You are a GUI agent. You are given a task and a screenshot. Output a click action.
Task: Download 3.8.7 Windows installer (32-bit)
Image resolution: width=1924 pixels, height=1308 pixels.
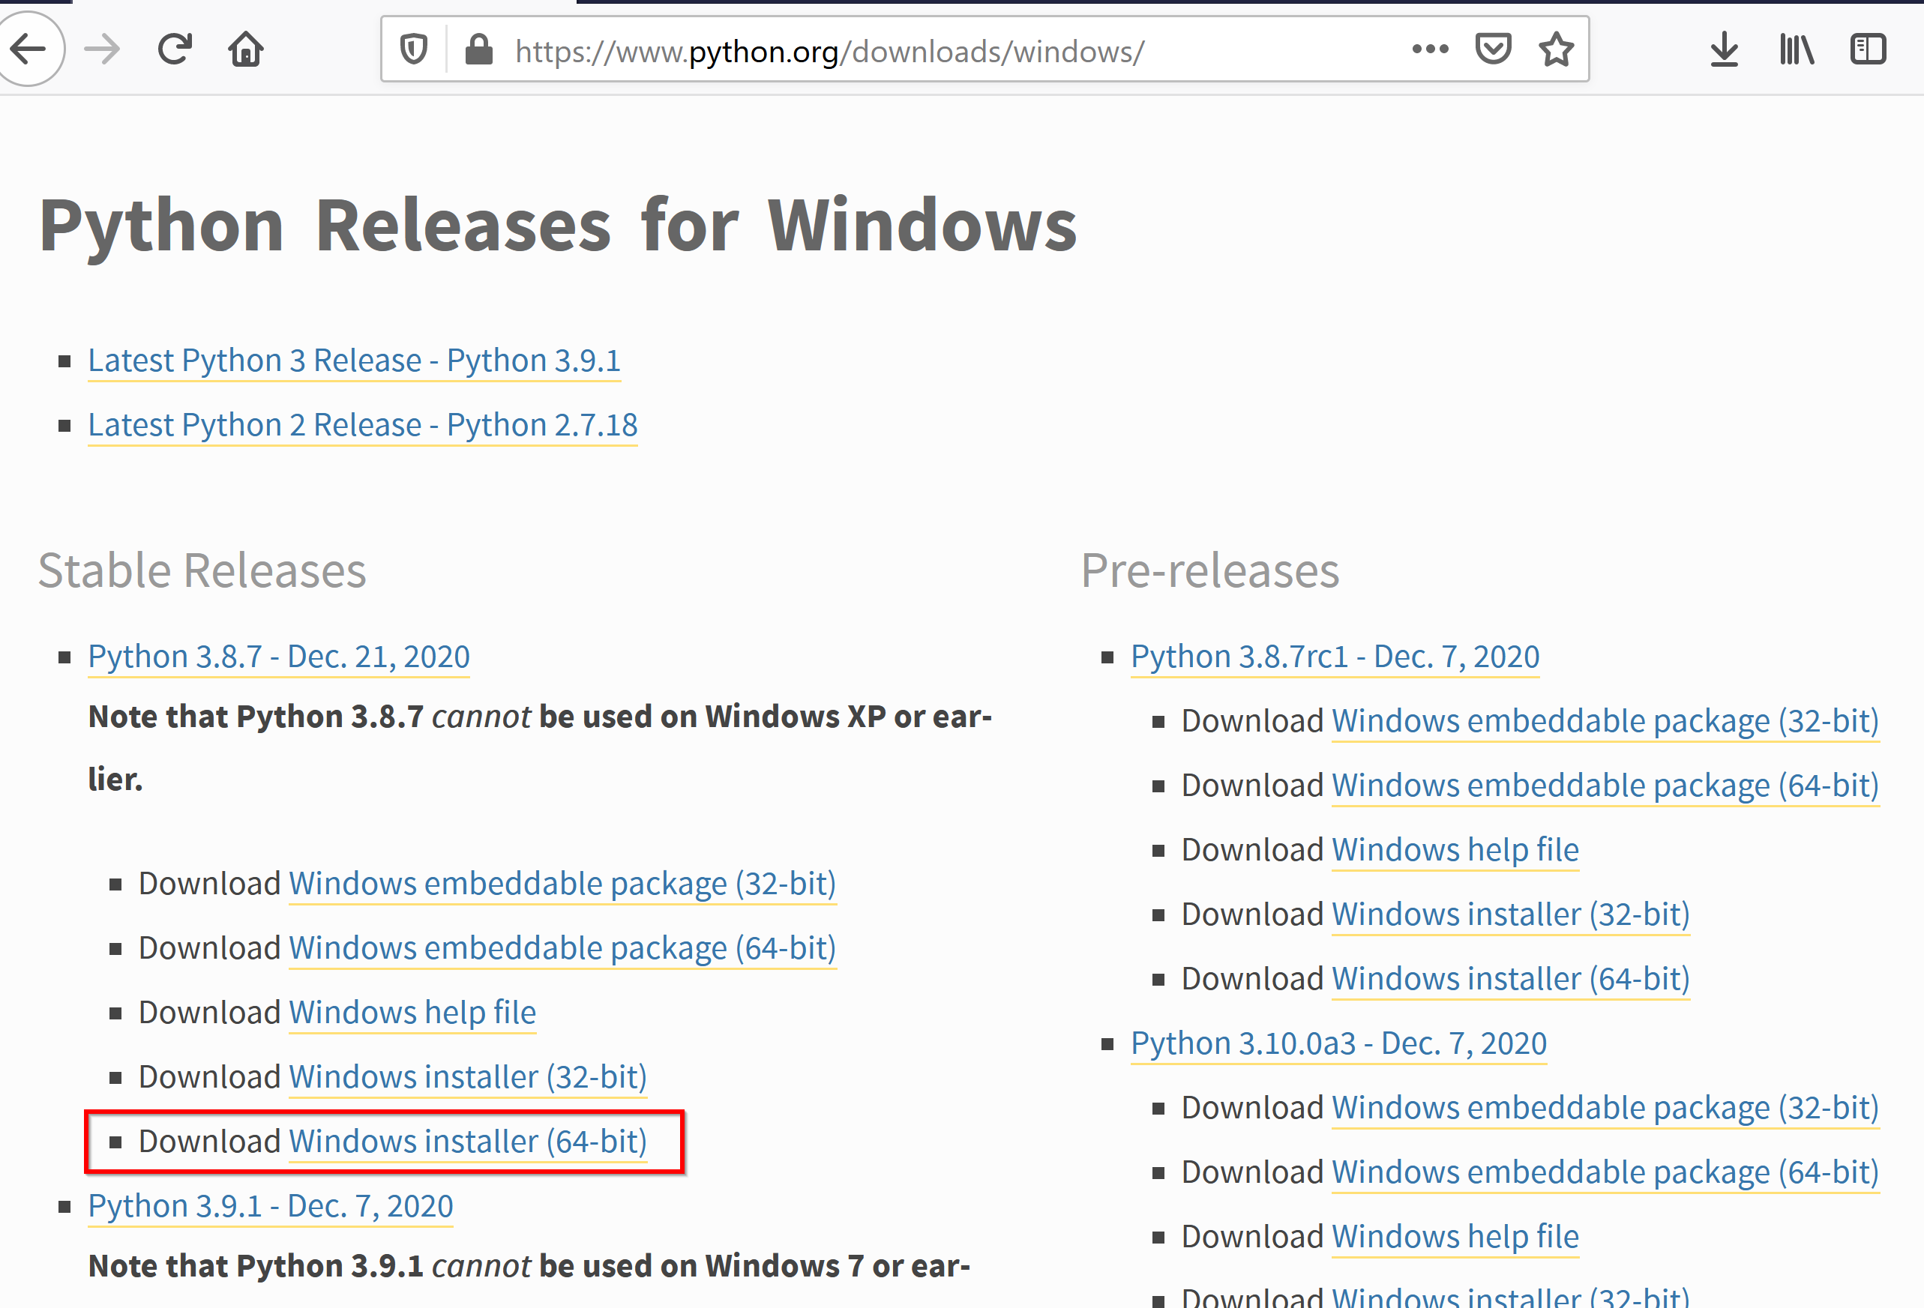468,1078
